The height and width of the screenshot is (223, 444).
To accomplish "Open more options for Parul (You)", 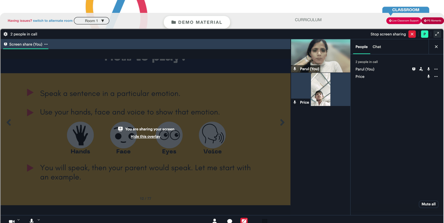I will point(436,69).
